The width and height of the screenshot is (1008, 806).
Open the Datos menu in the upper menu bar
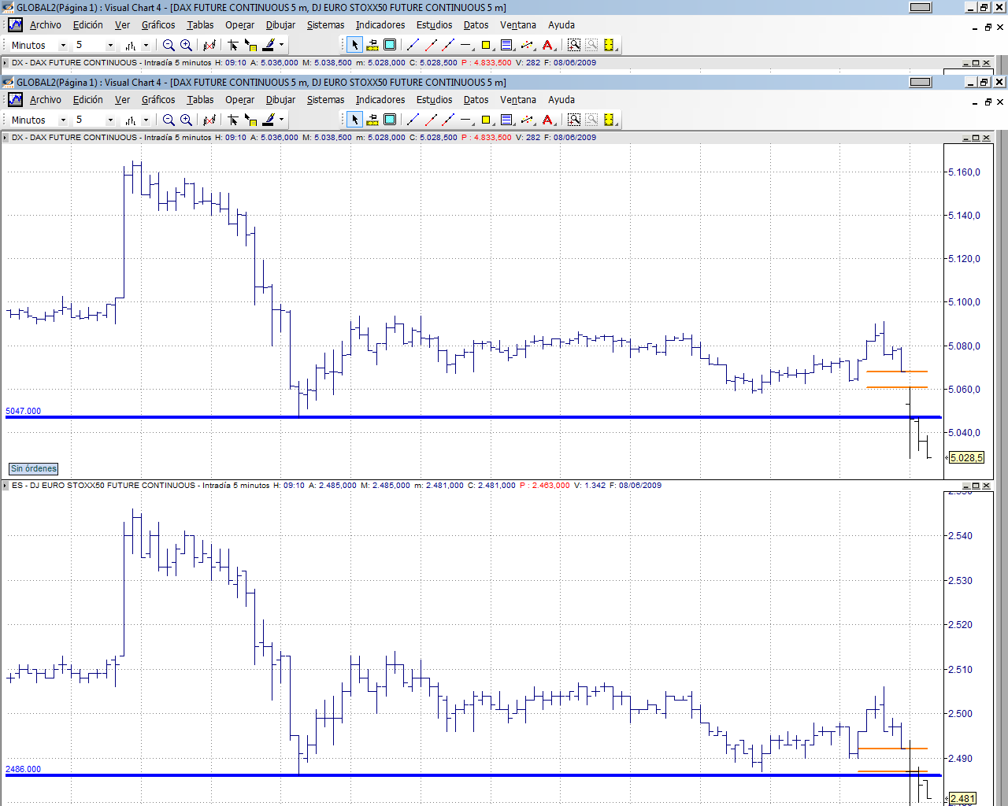pyautogui.click(x=476, y=25)
